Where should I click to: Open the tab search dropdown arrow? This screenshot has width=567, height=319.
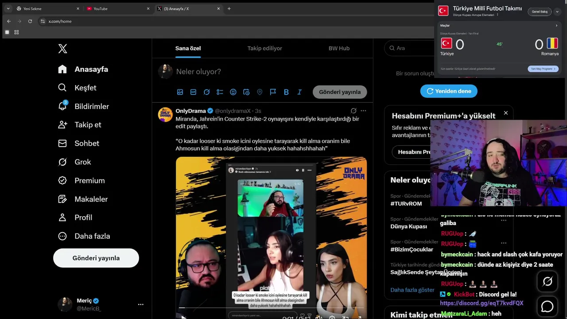[8, 8]
